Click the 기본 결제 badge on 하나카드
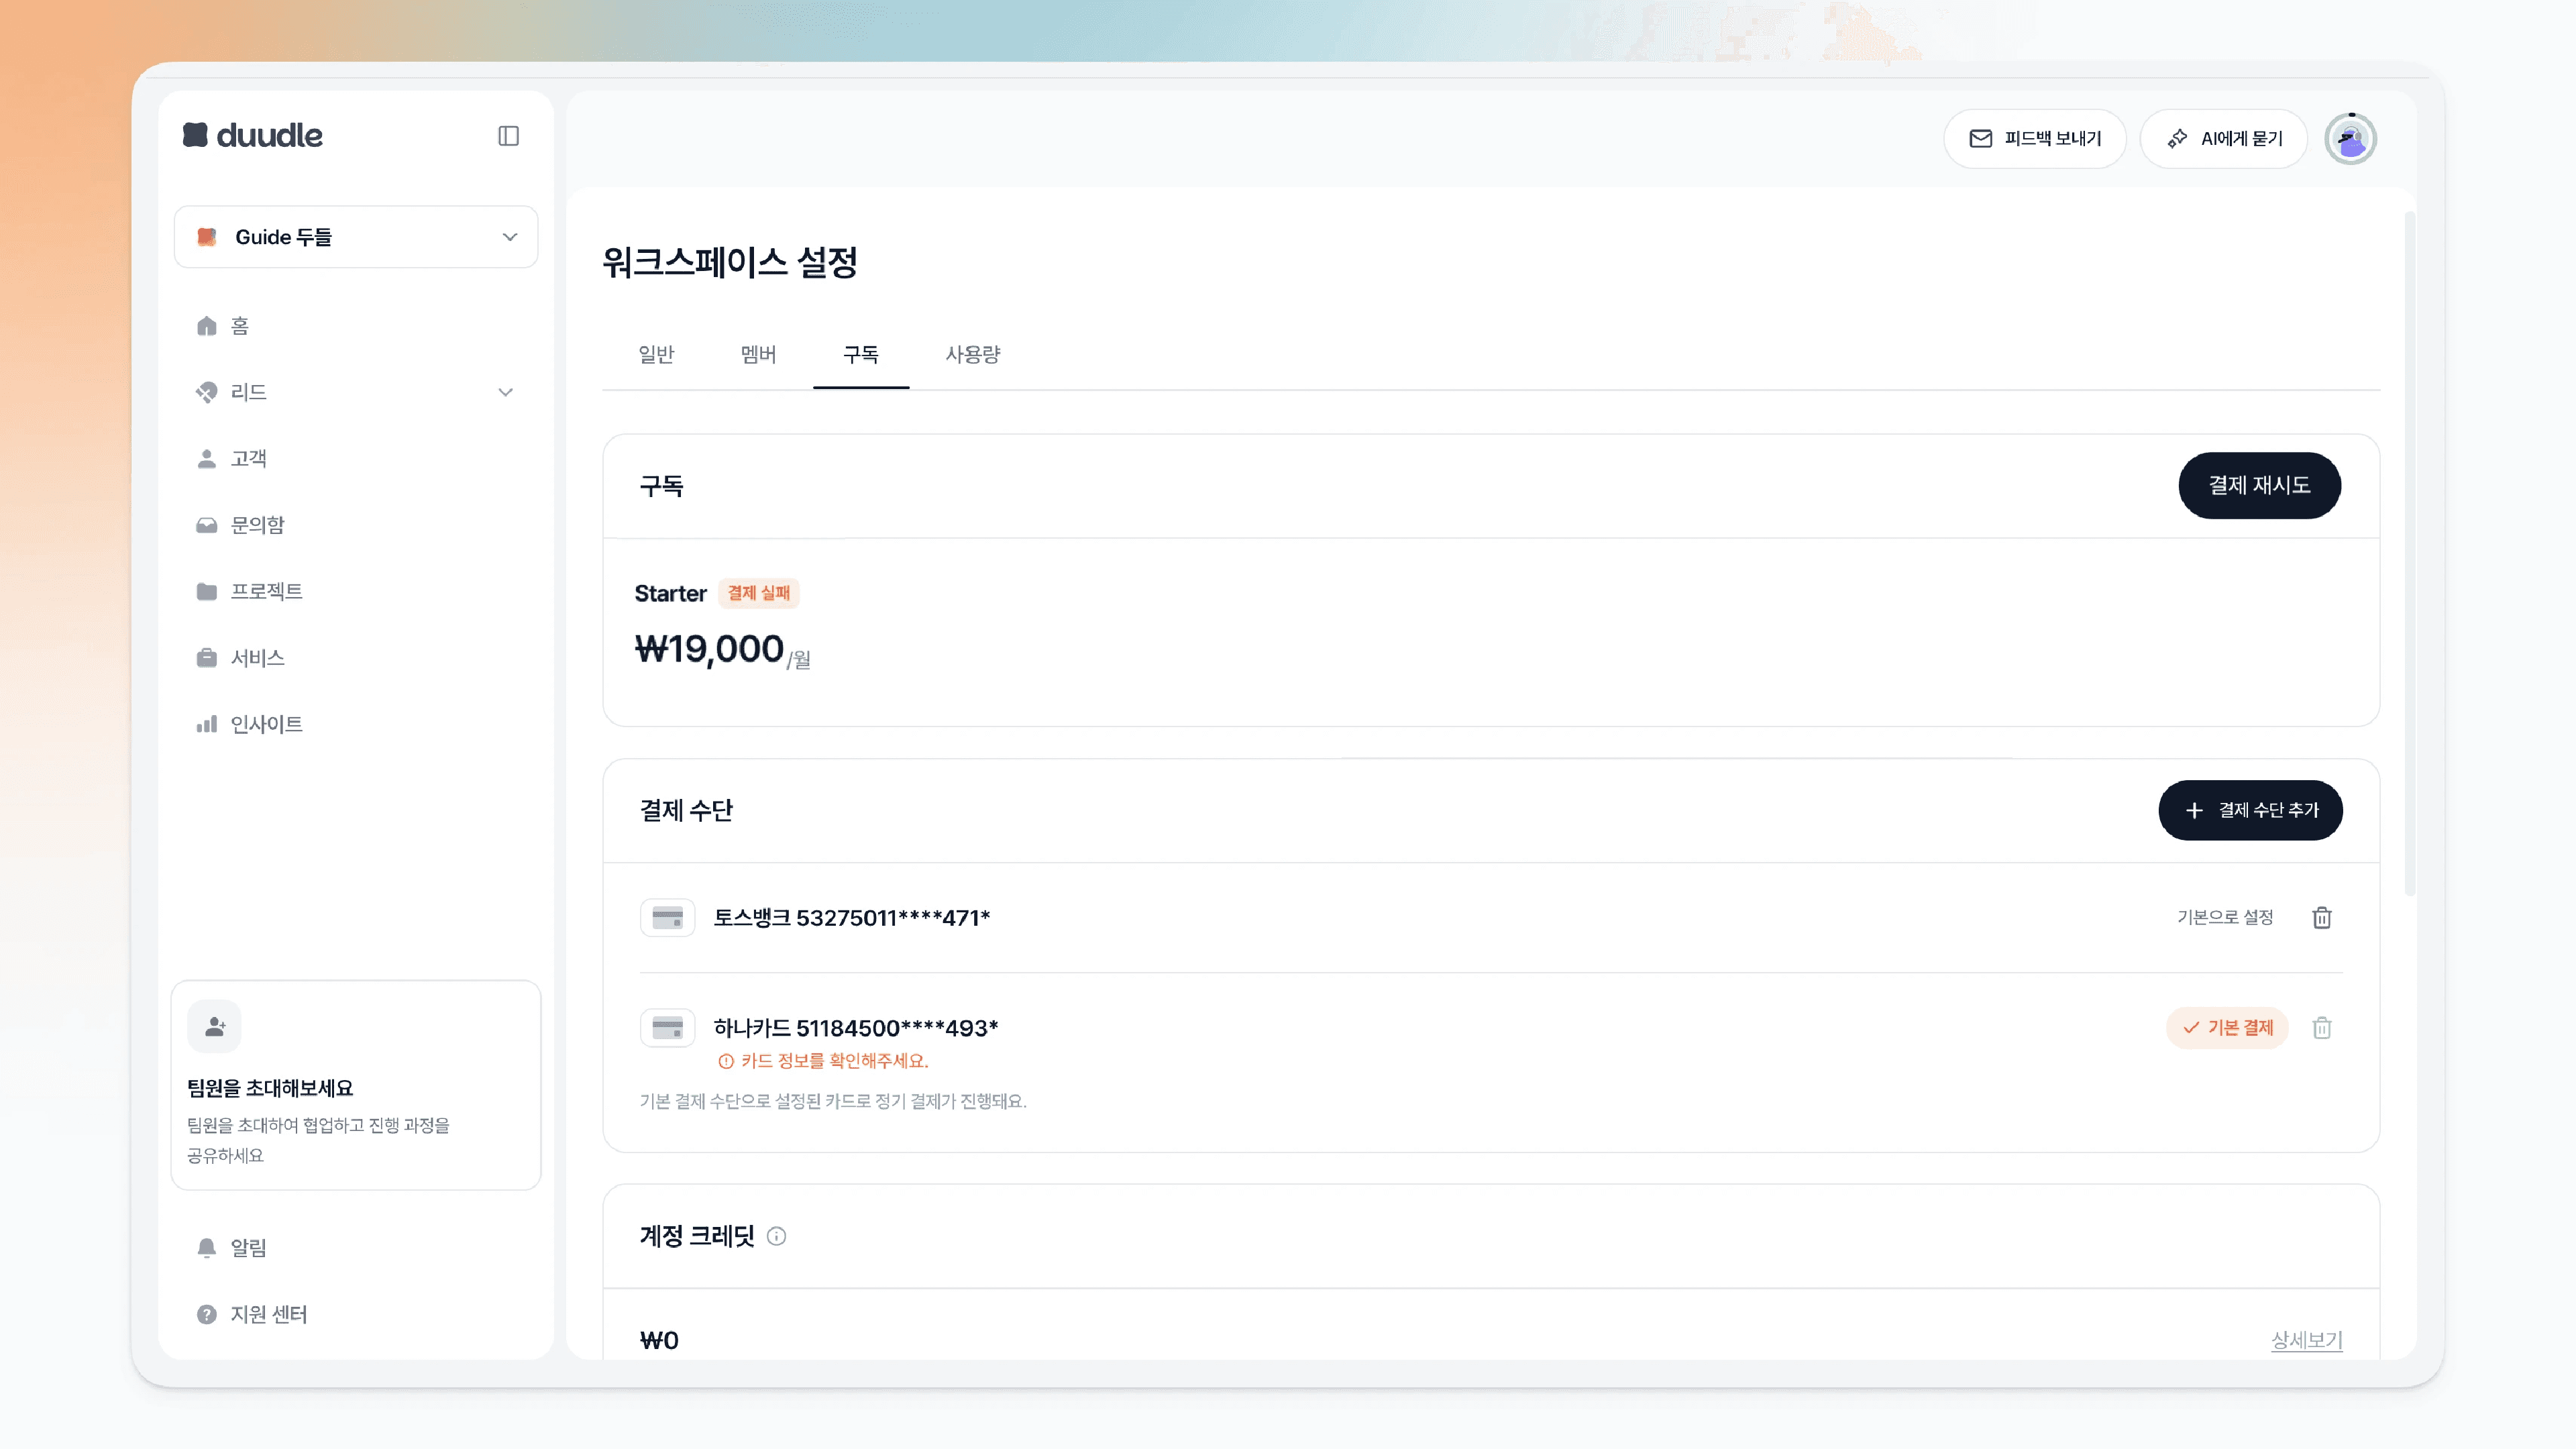 coord(2227,1028)
